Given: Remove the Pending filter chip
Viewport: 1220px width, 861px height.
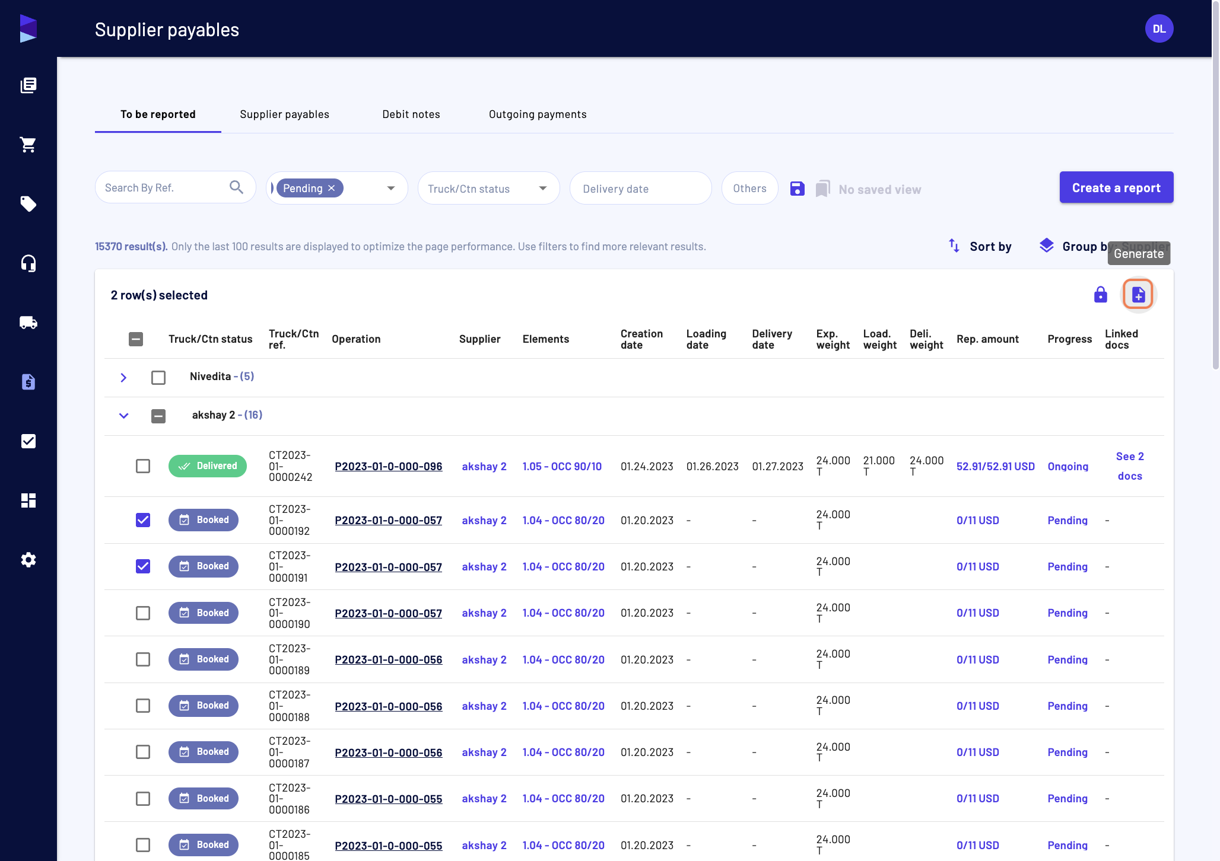Looking at the screenshot, I should 332,188.
